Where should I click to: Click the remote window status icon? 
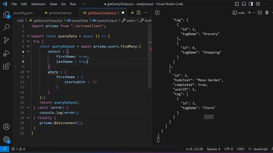5,149
